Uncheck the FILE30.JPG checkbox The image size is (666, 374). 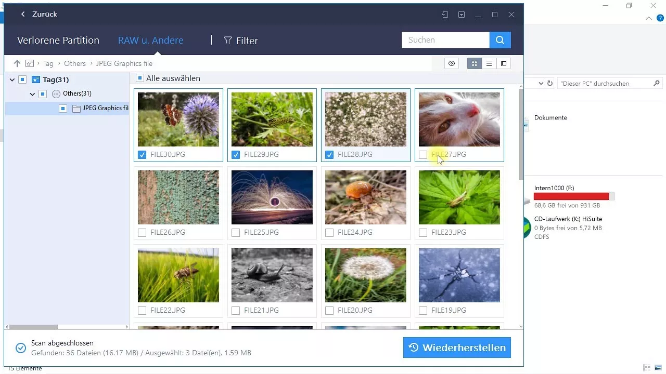pos(142,154)
